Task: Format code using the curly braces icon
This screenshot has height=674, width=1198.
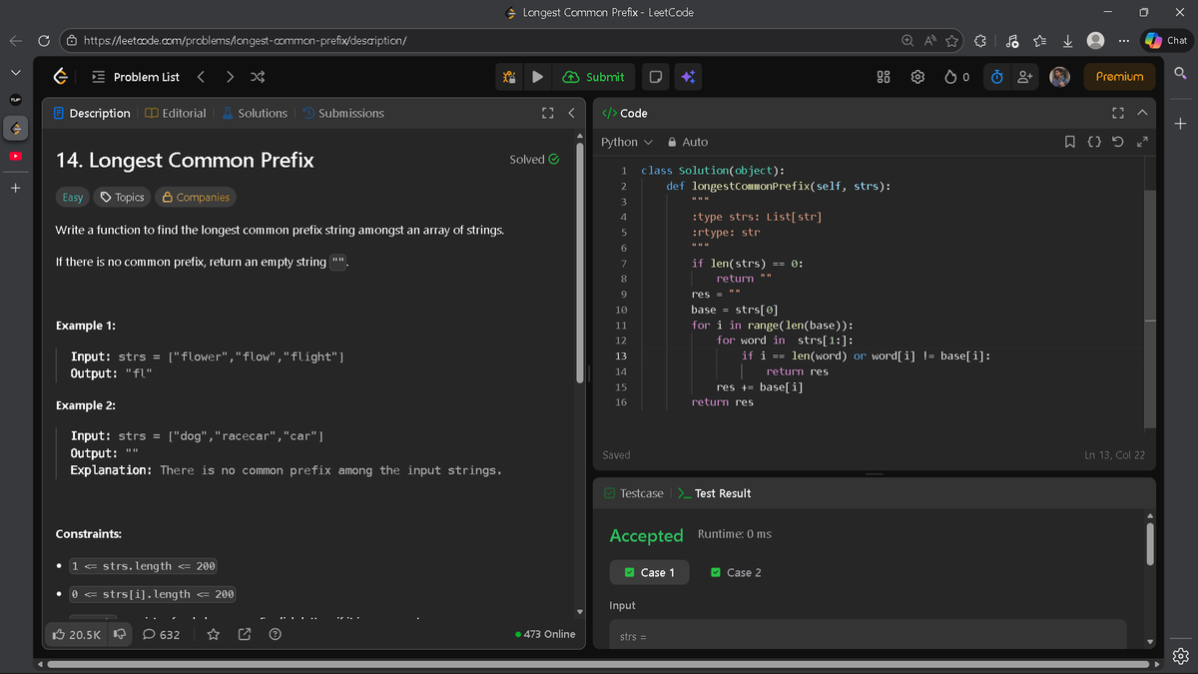Action: click(x=1094, y=142)
